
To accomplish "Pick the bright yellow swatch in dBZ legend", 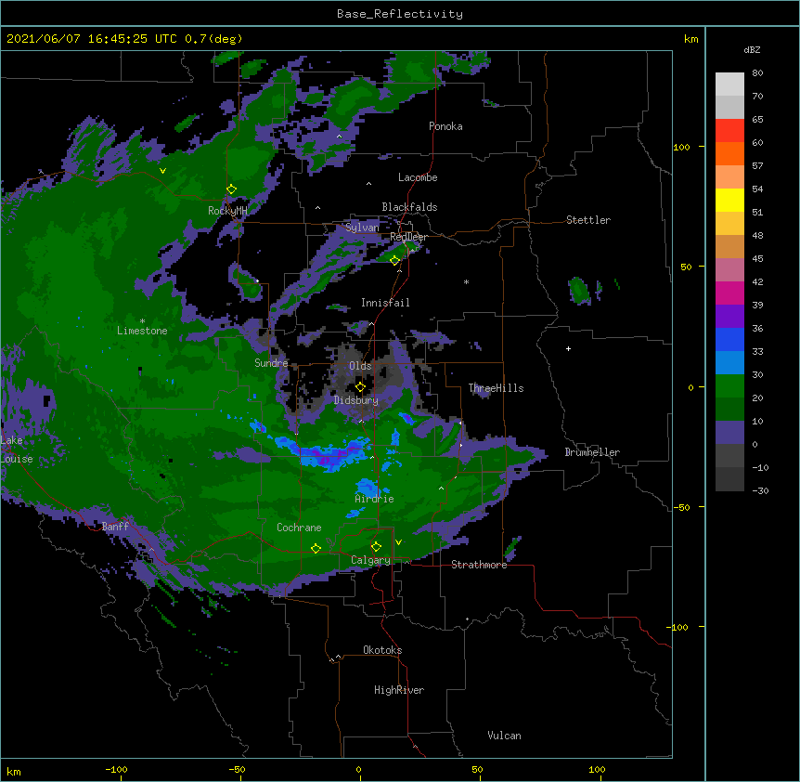I will coord(729,200).
